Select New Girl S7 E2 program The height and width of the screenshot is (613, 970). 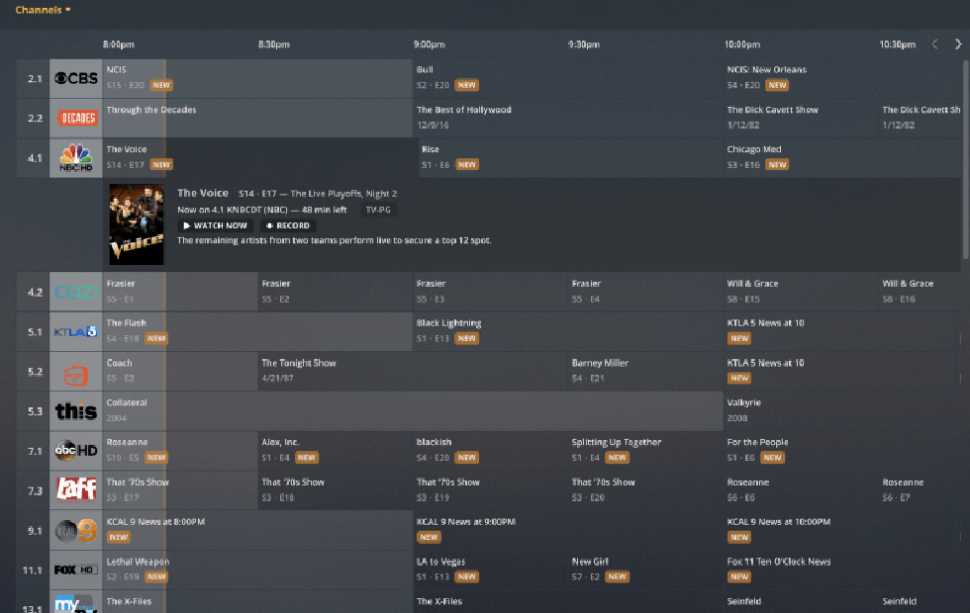pos(645,569)
